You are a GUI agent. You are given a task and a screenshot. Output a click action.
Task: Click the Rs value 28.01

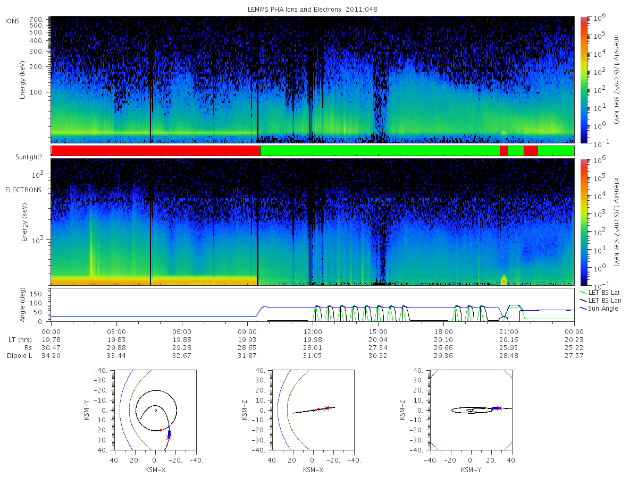click(x=313, y=348)
